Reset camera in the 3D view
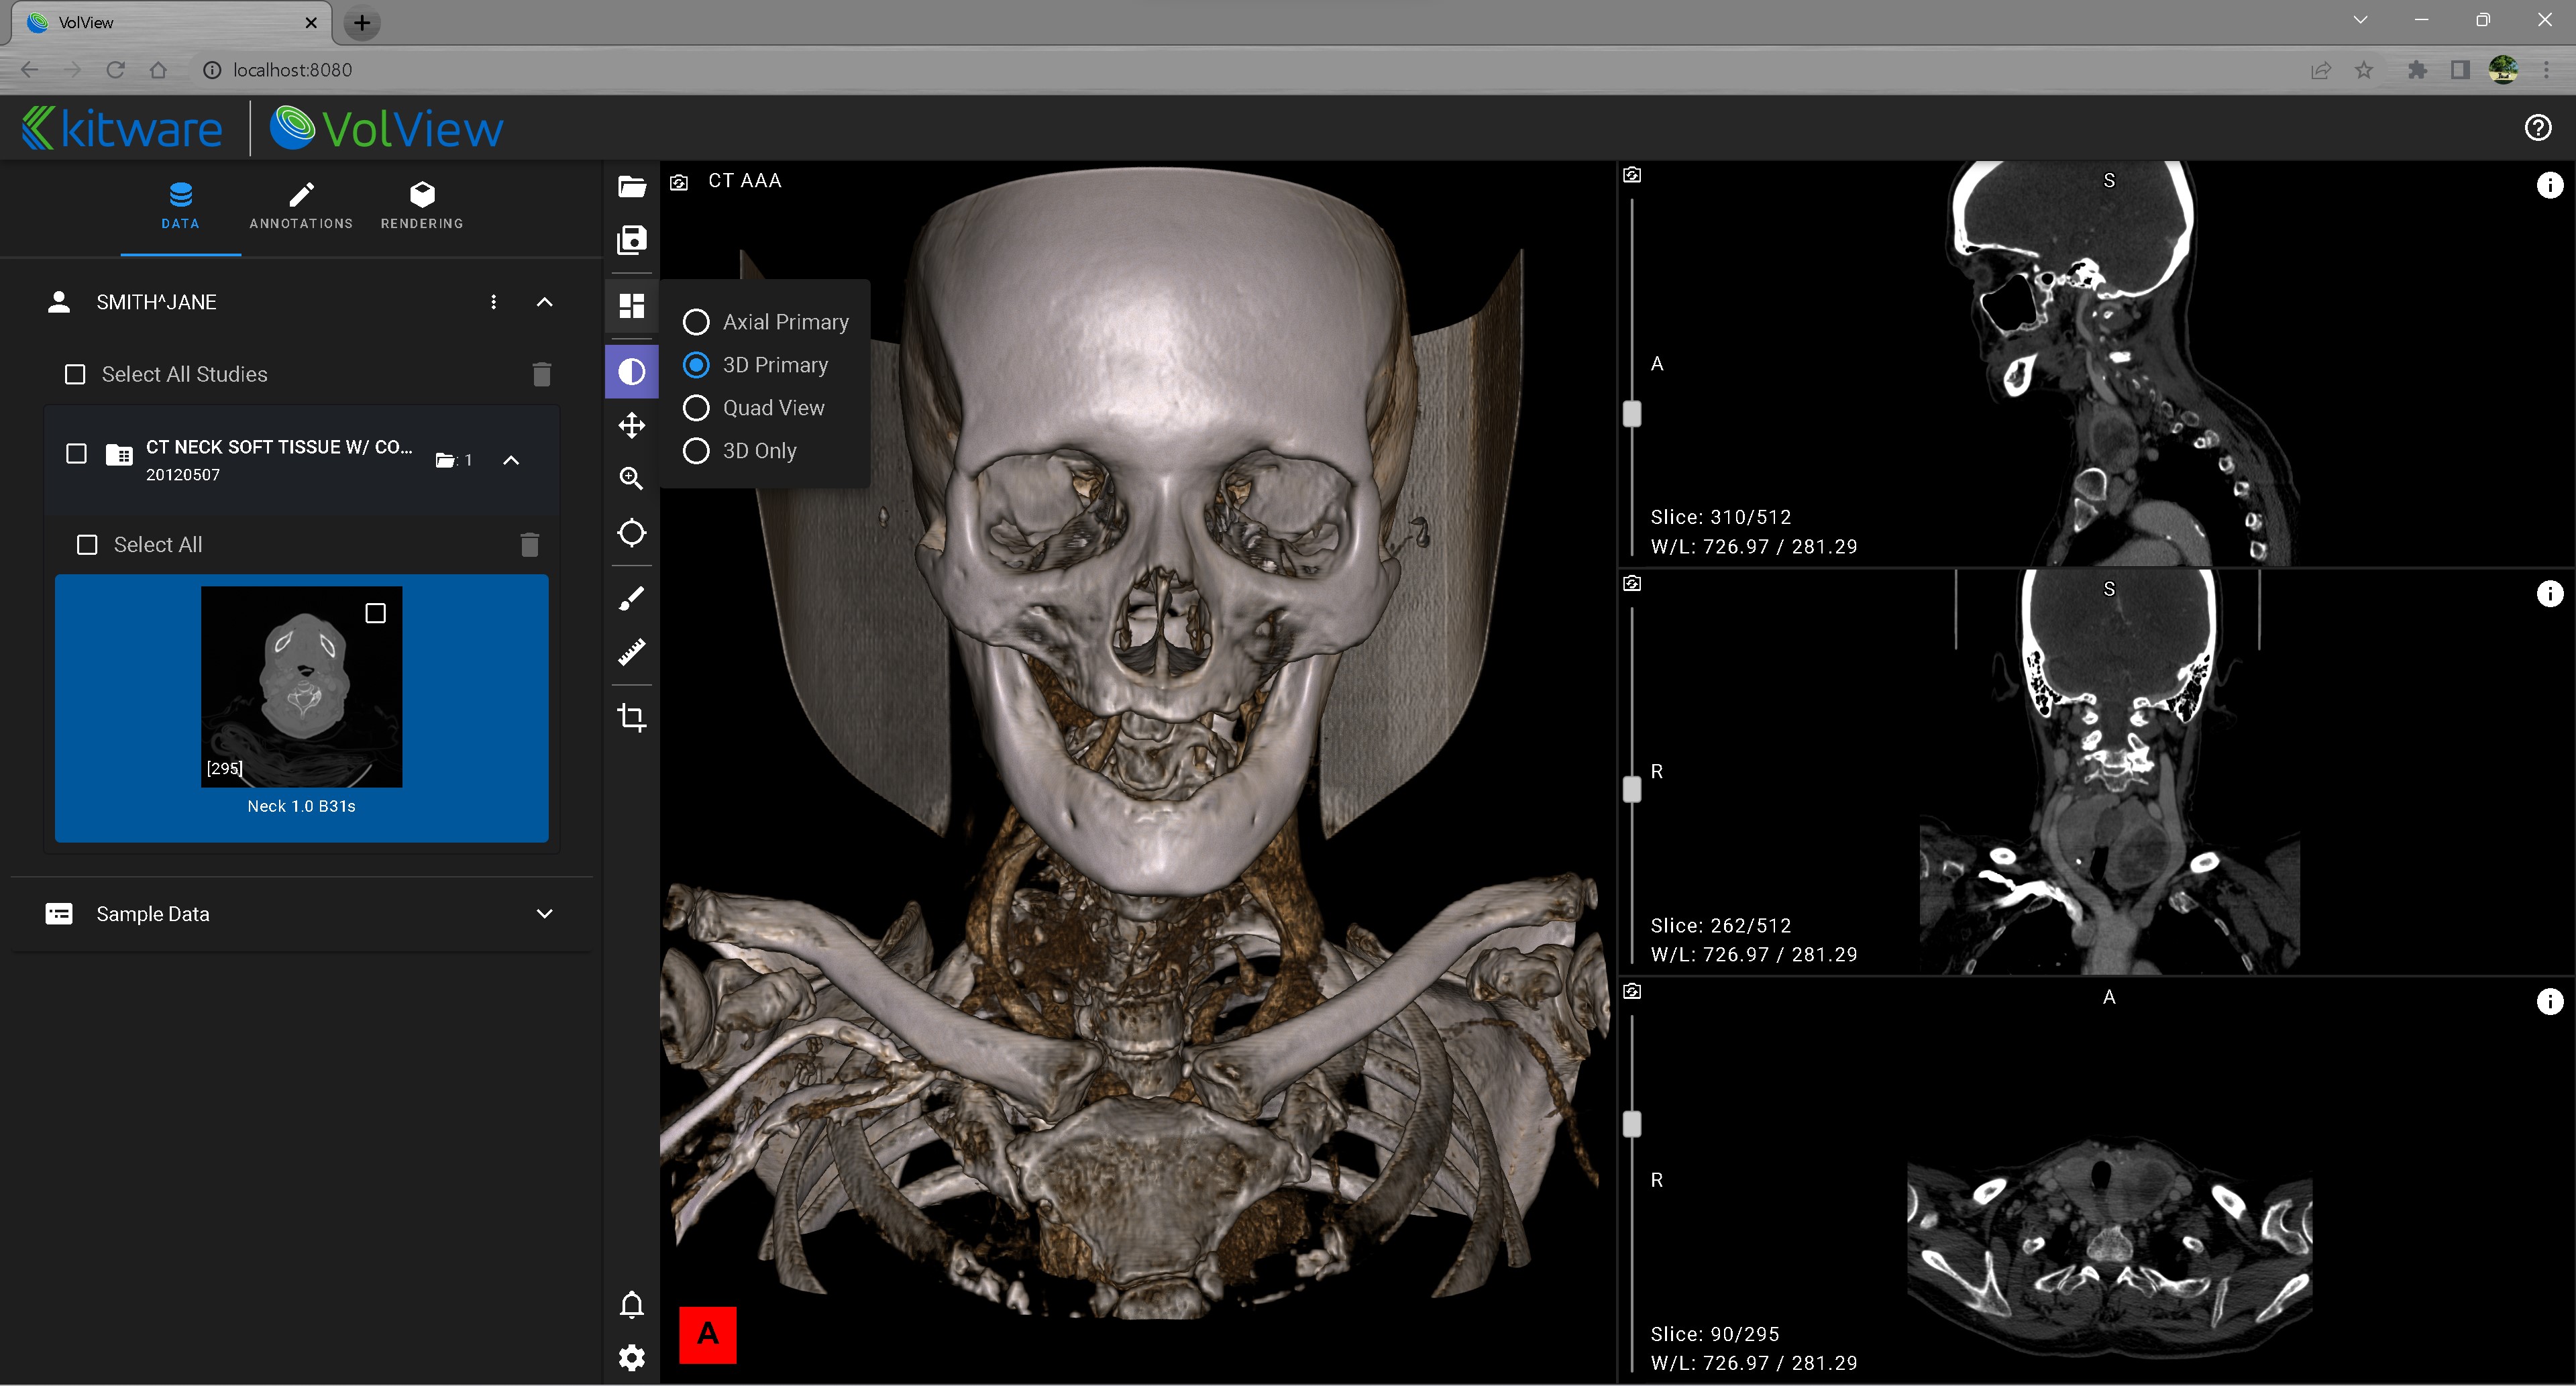 pos(679,182)
